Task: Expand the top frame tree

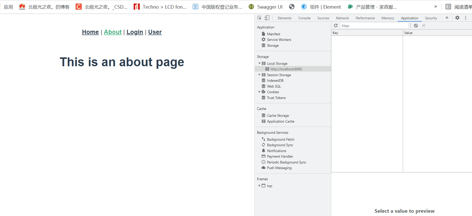Action: point(259,186)
